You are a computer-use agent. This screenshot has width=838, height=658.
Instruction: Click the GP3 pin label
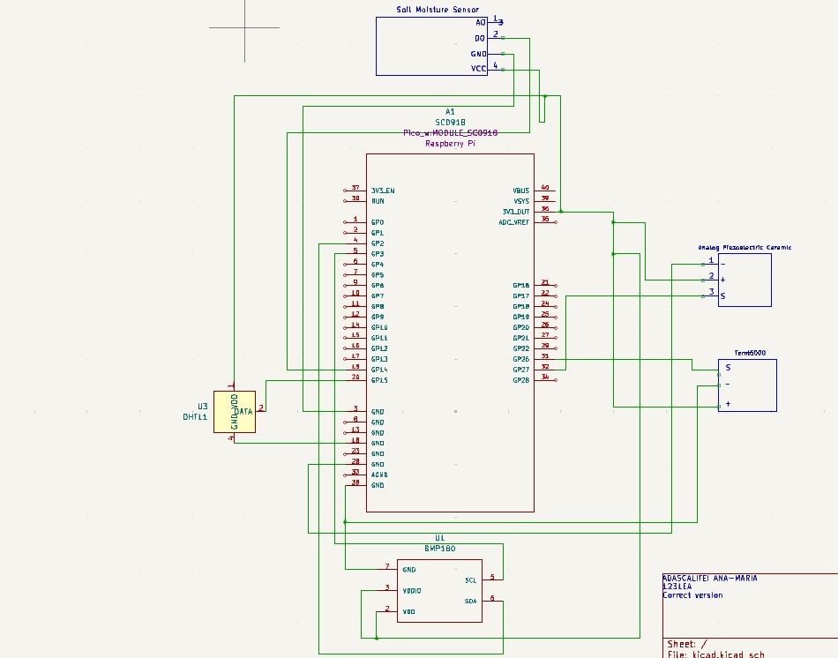pos(378,254)
